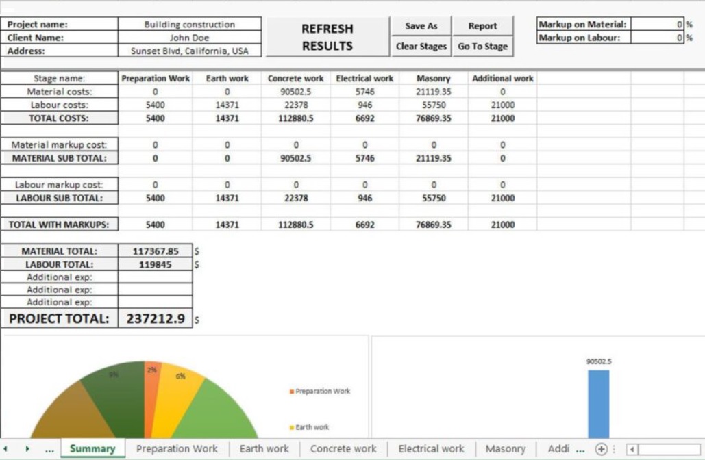Click the Save As button
705x460 pixels.
tap(421, 26)
